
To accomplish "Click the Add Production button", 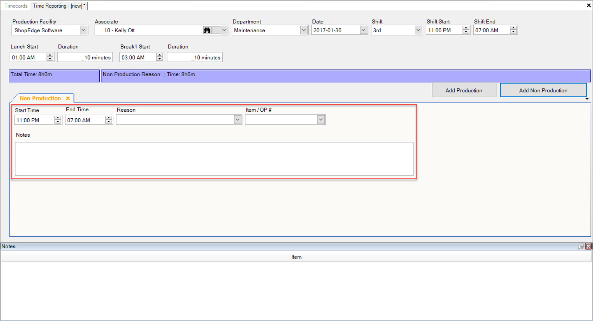I will [464, 90].
